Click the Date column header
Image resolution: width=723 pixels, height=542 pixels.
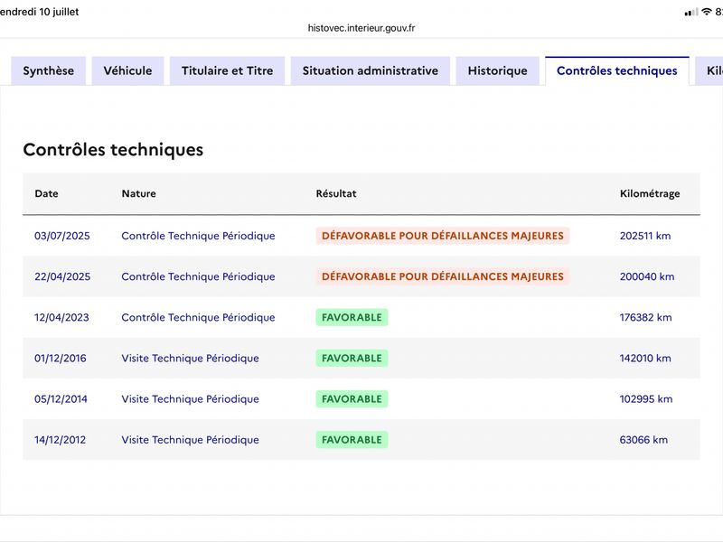point(47,193)
